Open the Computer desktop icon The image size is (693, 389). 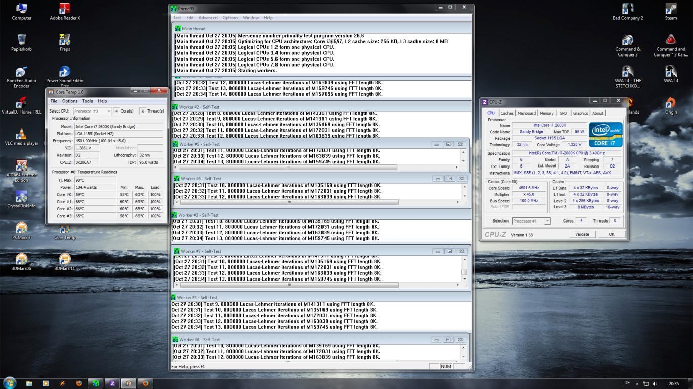coord(22,11)
